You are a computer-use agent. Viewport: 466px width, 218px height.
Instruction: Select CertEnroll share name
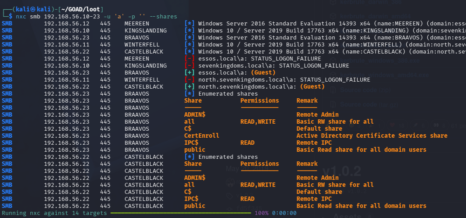pos(201,136)
